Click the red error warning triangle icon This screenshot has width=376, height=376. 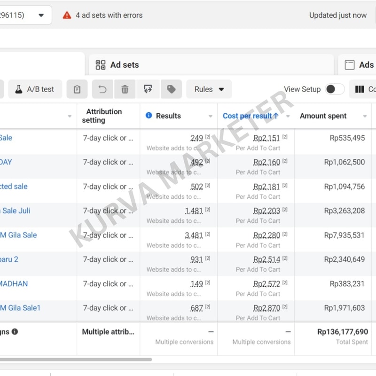[x=67, y=16]
